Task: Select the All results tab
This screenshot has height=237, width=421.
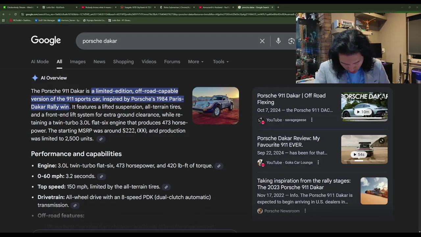Action: [59, 62]
